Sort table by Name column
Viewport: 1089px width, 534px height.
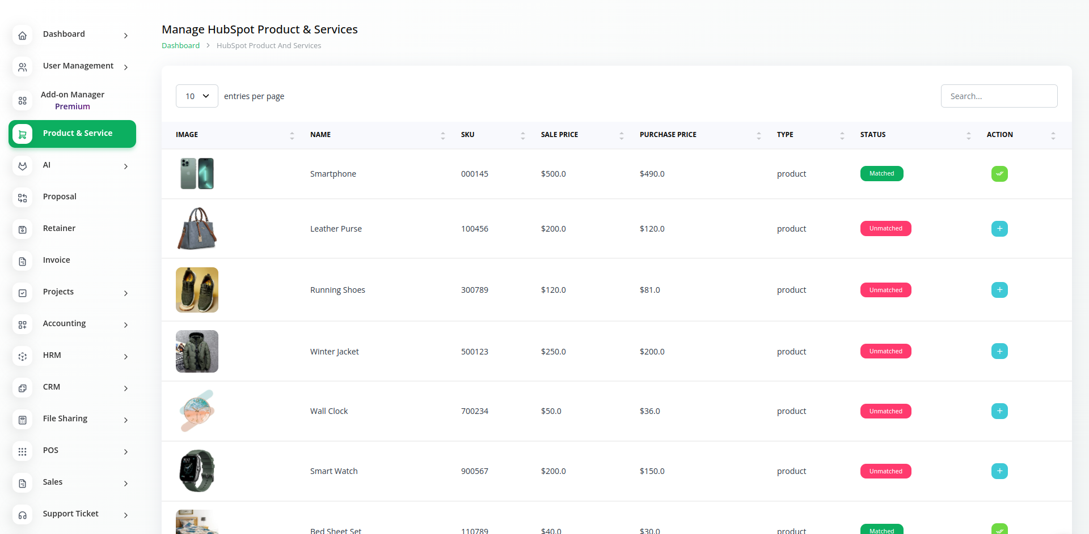pyautogui.click(x=320, y=135)
